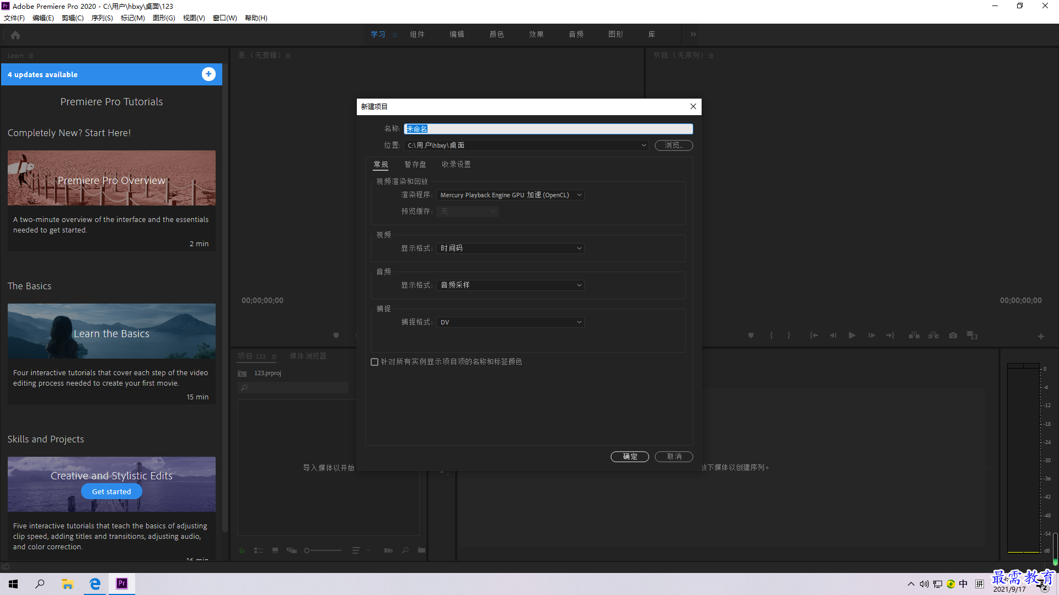The width and height of the screenshot is (1059, 595).
Task: Click the Extract button in Program monitor
Action: tap(933, 336)
